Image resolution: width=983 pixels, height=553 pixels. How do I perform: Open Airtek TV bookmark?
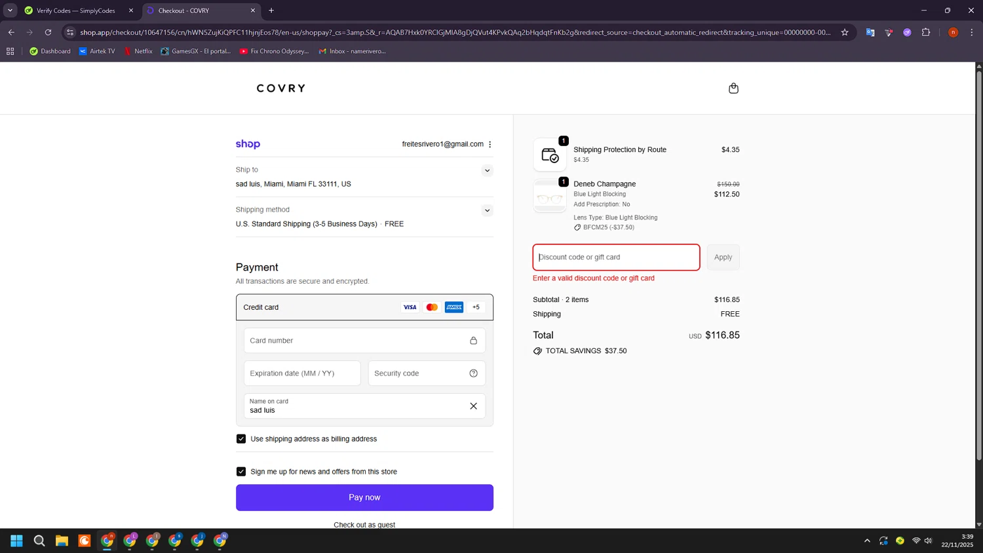coord(96,51)
